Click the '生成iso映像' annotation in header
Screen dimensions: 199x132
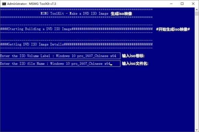click(121, 14)
